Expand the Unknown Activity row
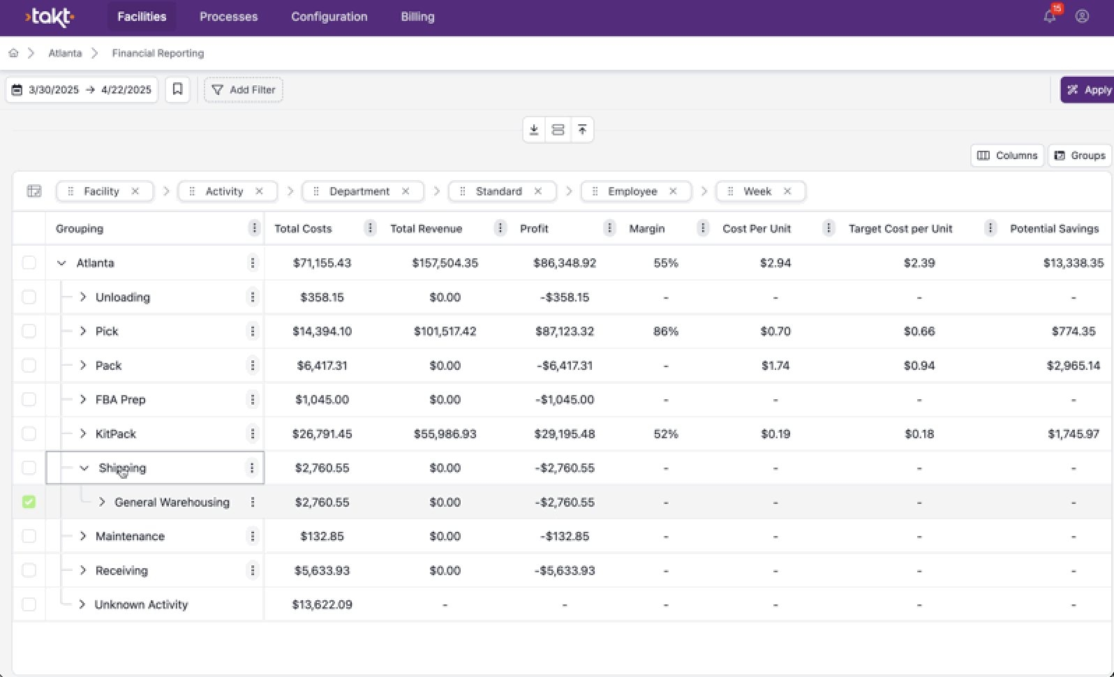The width and height of the screenshot is (1114, 677). point(82,604)
